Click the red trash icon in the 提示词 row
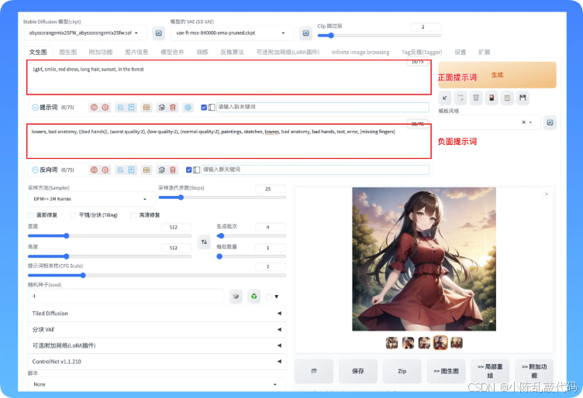The image size is (583, 398). coord(173,108)
